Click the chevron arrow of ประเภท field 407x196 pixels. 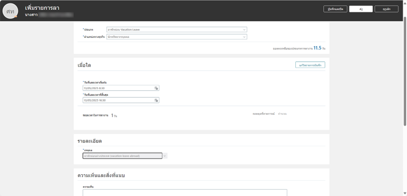(x=244, y=30)
